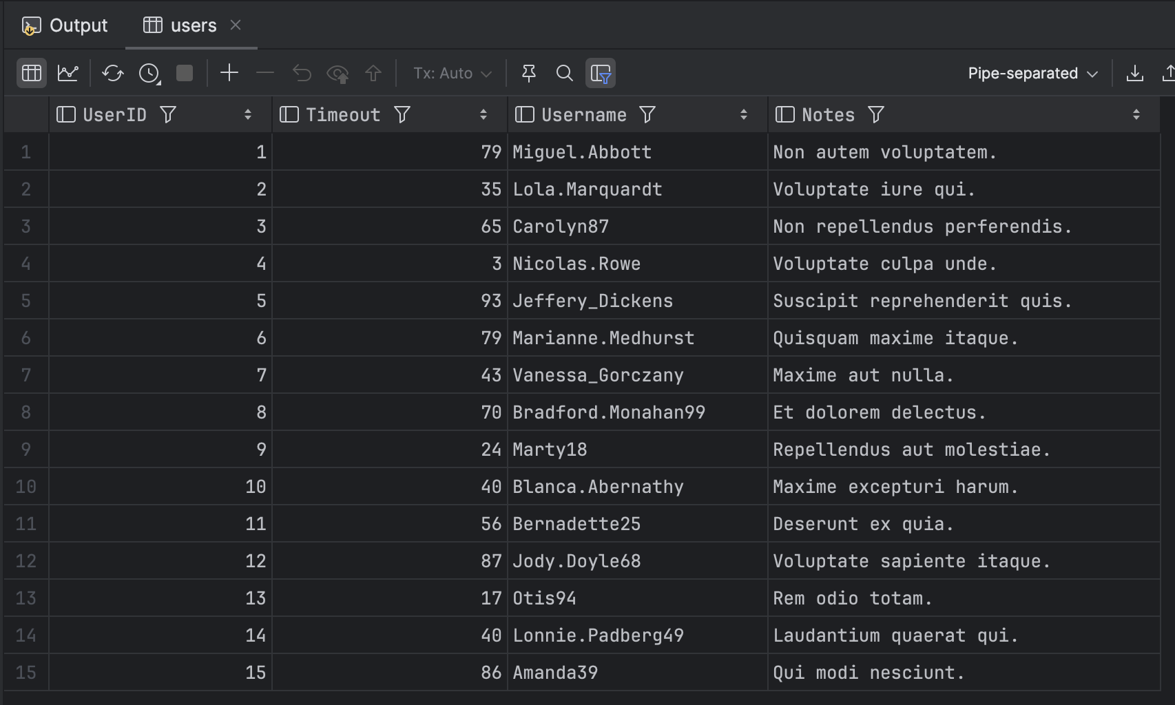
Task: Close the users tab
Action: click(236, 25)
